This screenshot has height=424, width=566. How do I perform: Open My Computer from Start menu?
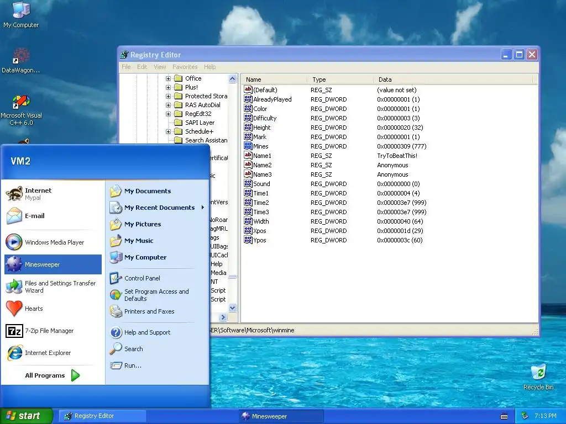157,257
